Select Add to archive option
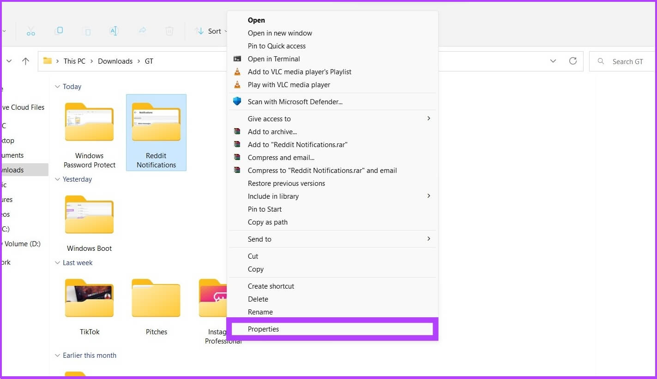 [272, 132]
